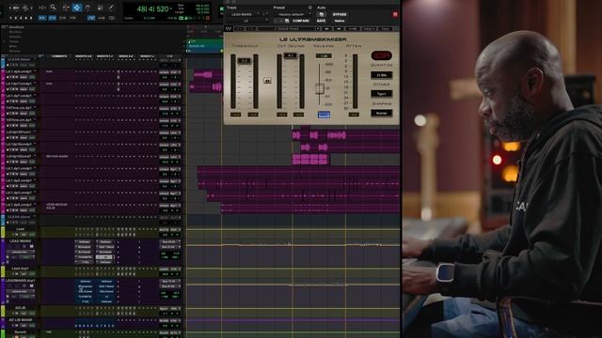
Task: Click the Waves Save button
Action: click(x=385, y=29)
